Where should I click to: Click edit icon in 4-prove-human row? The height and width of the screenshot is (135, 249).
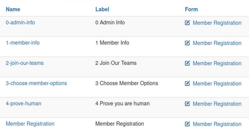(188, 104)
